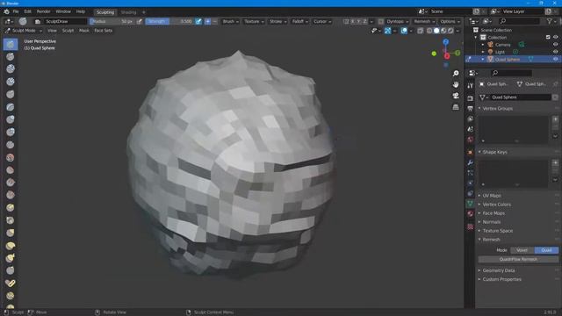This screenshot has width=562, height=316.
Task: Open the Brush dropdown
Action: pos(230,21)
